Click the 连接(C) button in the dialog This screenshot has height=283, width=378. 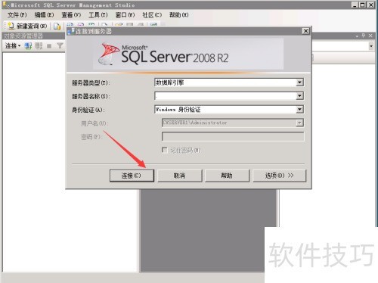[x=132, y=176]
